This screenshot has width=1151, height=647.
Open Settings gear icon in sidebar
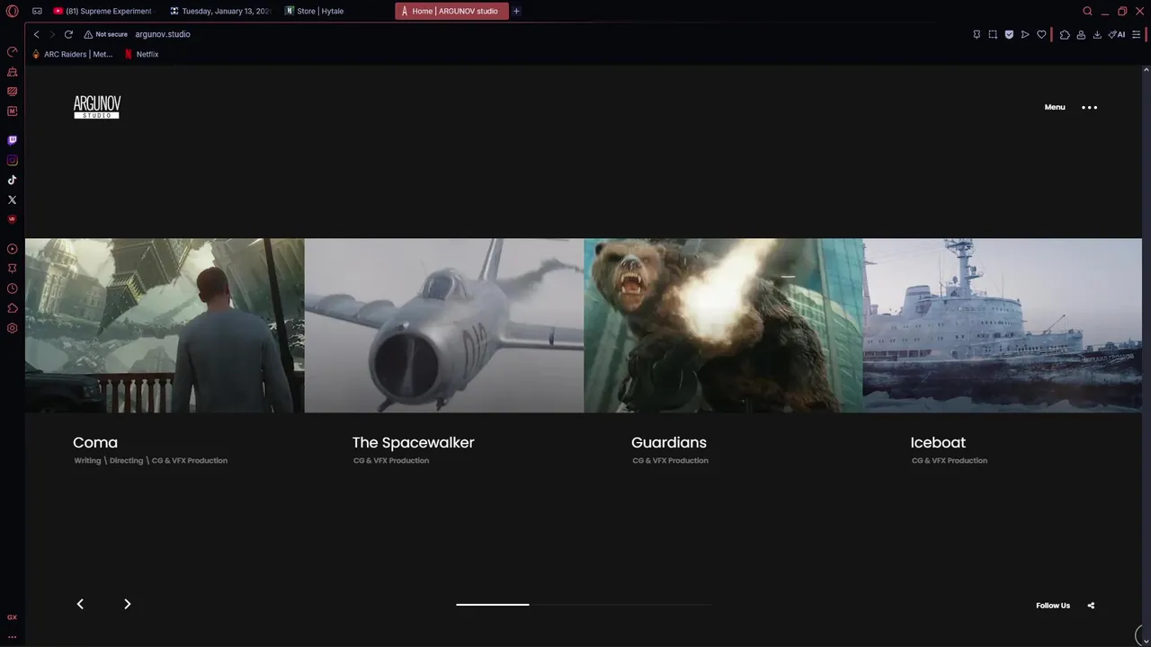point(12,328)
